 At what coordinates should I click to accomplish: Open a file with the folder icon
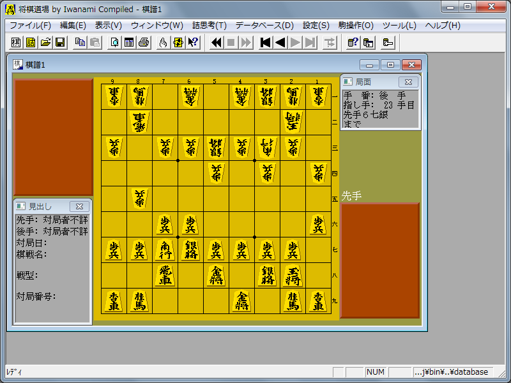45,43
